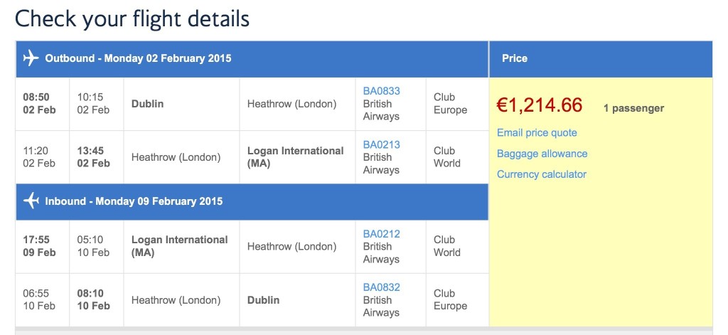
Task: Open the Currency calculator link
Action: [541, 175]
